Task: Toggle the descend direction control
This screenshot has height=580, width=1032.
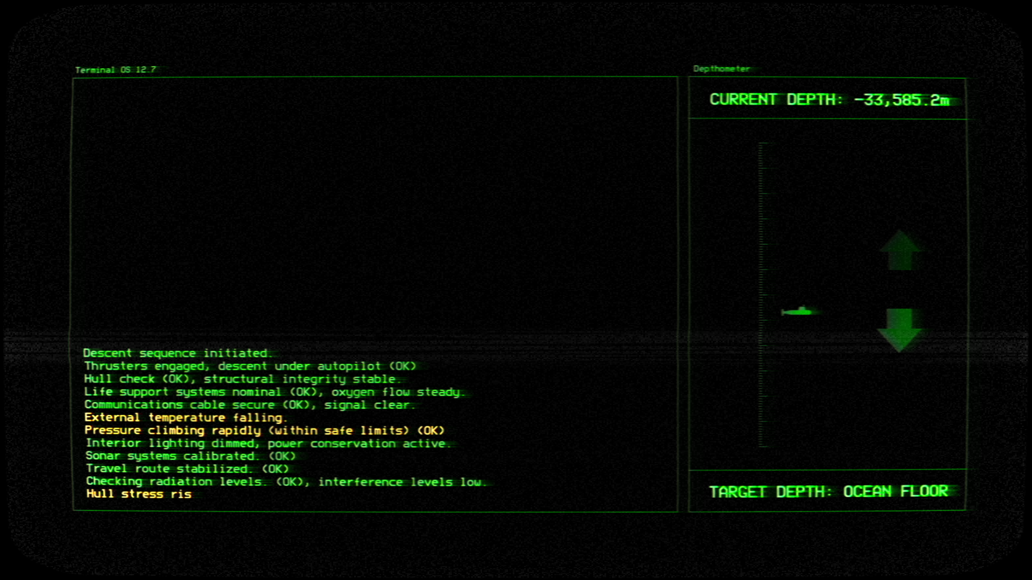Action: click(899, 328)
